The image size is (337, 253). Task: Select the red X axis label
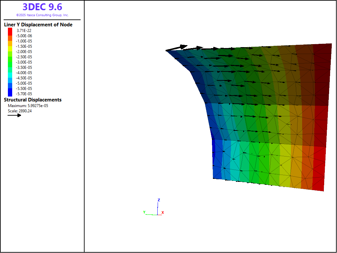(x=163, y=213)
